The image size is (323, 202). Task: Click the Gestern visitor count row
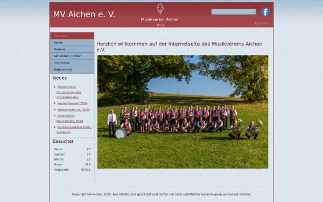(72, 155)
